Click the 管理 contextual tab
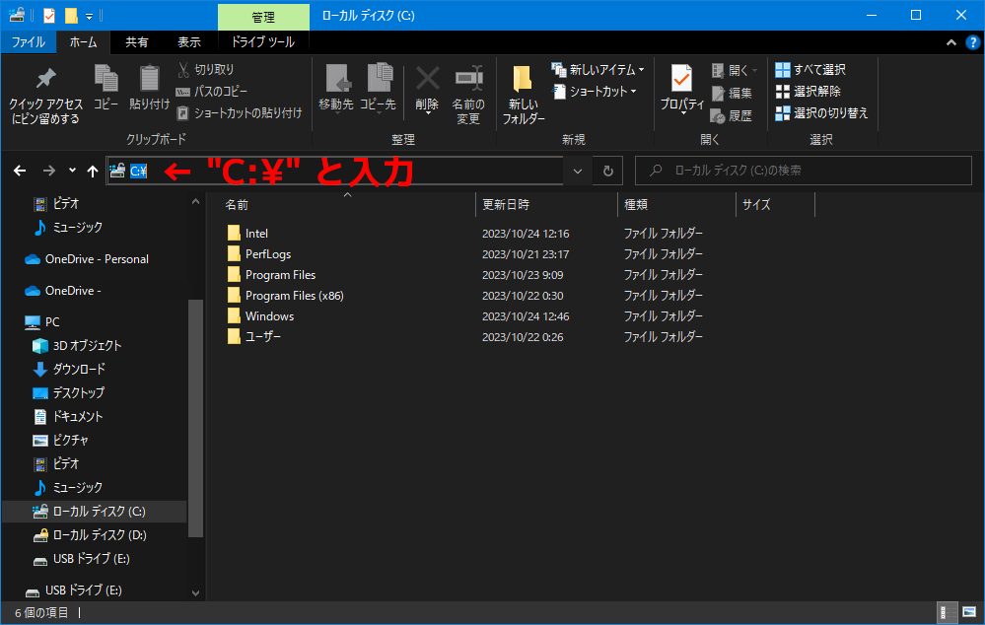 pyautogui.click(x=263, y=17)
